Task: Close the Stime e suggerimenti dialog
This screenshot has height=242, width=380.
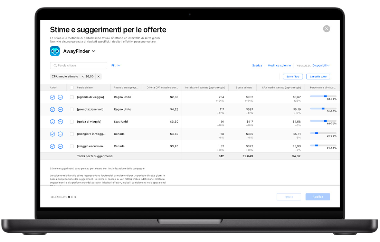Action: pyautogui.click(x=326, y=29)
